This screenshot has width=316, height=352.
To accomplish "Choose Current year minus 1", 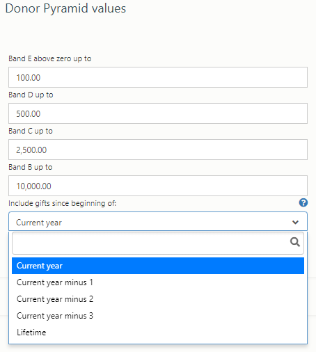I will pyautogui.click(x=158, y=282).
